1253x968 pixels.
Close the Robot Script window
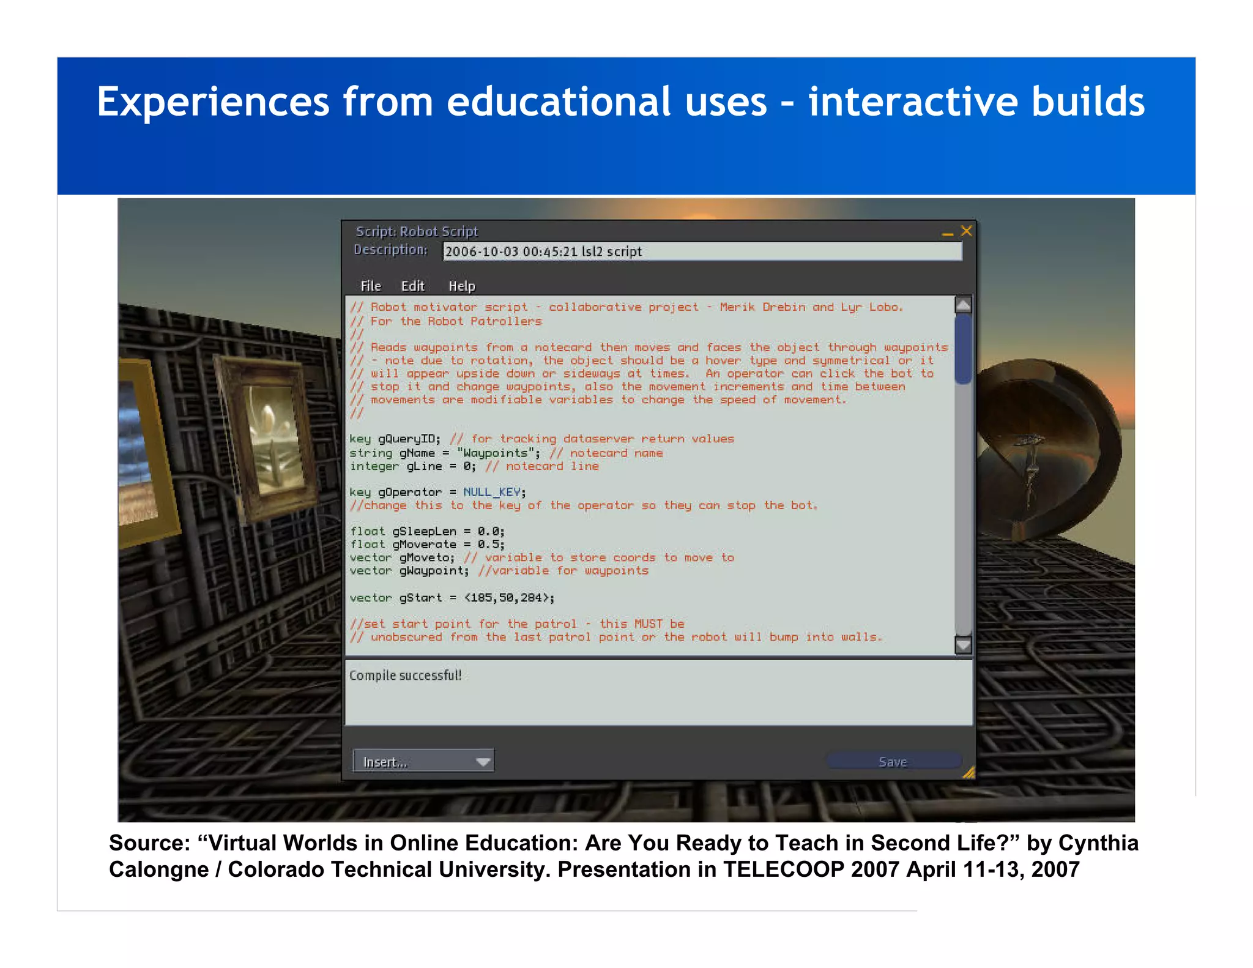[966, 231]
